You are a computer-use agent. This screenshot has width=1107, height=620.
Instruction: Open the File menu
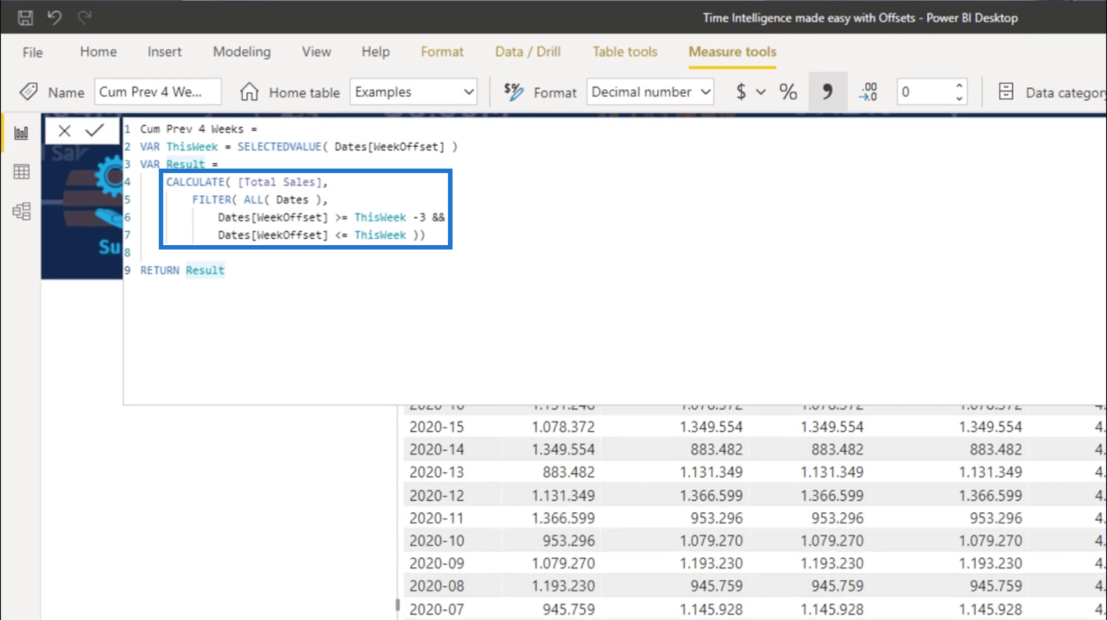(x=32, y=52)
